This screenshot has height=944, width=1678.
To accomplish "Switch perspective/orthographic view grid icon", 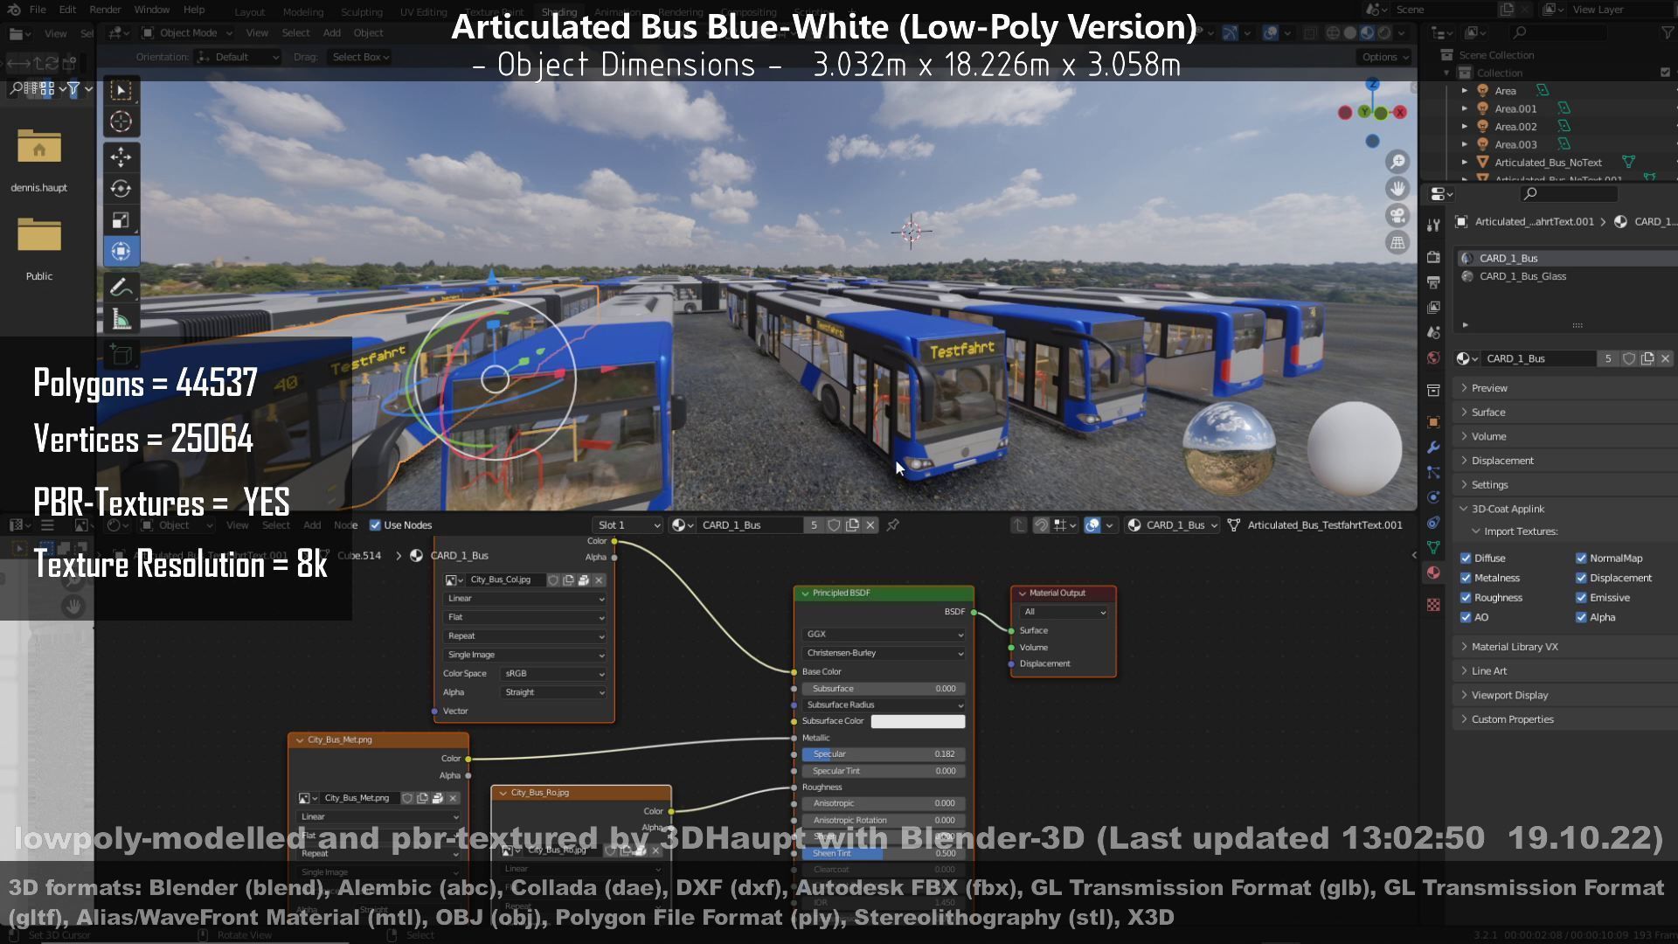I will pos(1397,243).
